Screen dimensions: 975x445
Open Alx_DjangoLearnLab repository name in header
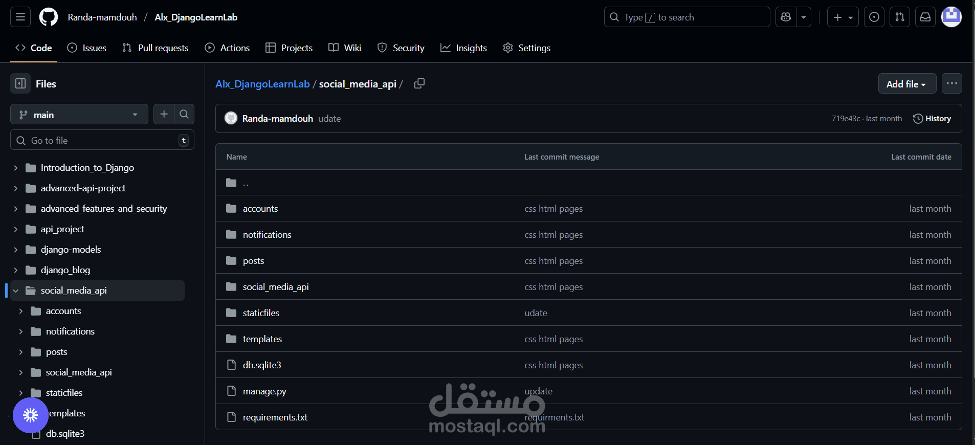(x=196, y=17)
